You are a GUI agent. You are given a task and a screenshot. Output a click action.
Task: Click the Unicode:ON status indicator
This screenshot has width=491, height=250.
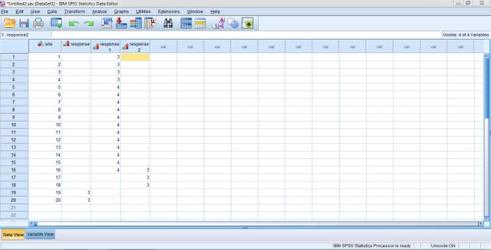(443, 246)
